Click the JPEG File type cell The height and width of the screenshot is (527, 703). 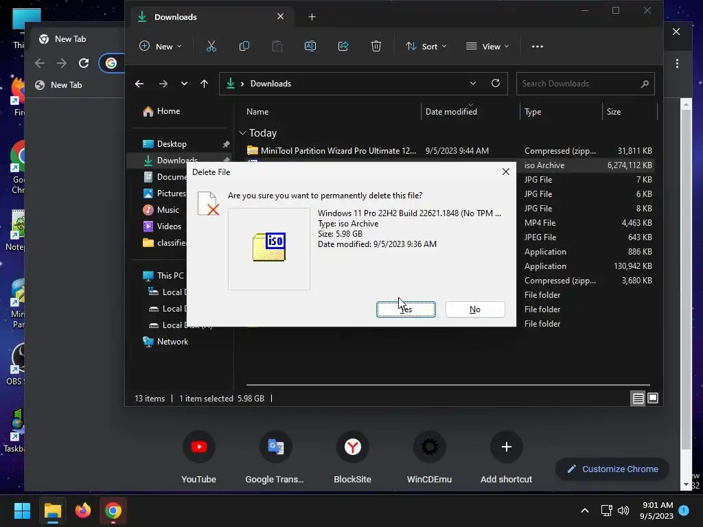coord(540,237)
